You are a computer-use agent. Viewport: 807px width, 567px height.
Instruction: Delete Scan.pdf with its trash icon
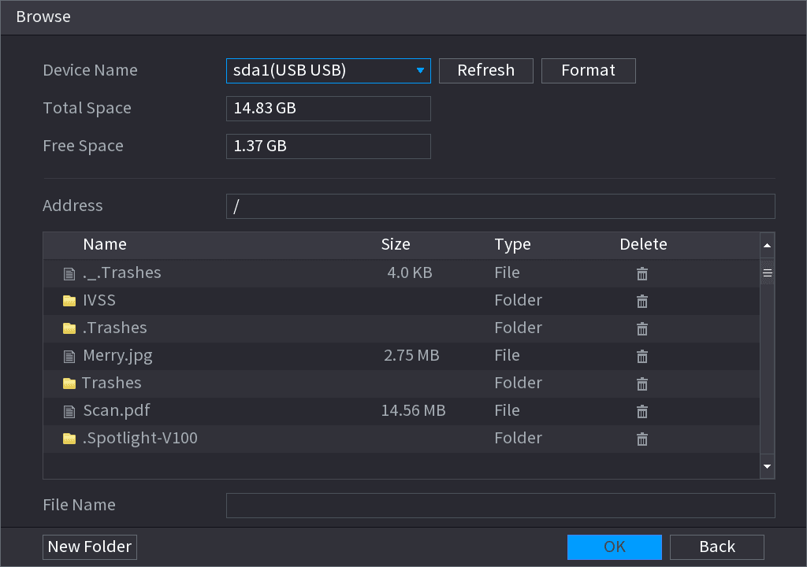coord(642,412)
